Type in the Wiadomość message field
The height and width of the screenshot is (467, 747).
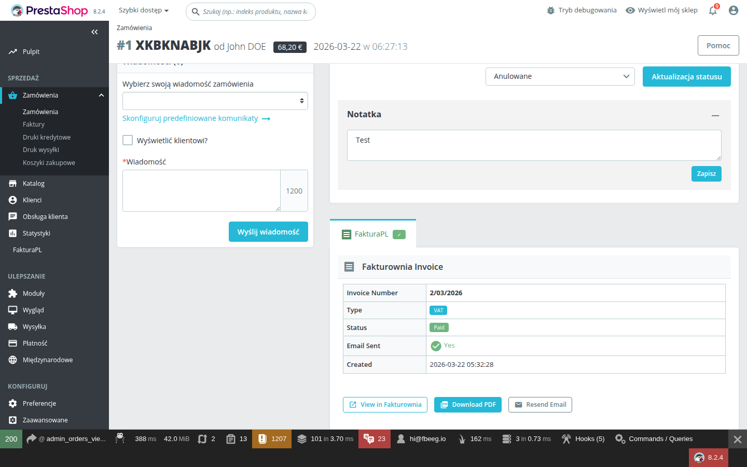tap(201, 190)
